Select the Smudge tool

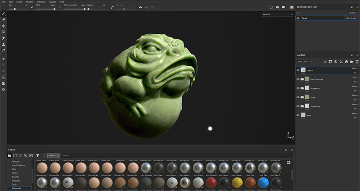4,38
